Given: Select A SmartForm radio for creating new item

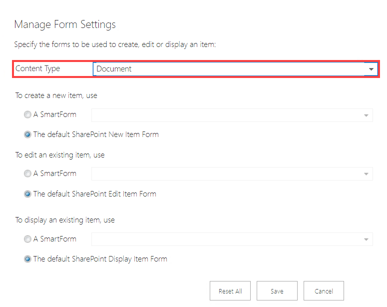Looking at the screenshot, I should pyautogui.click(x=27, y=114).
